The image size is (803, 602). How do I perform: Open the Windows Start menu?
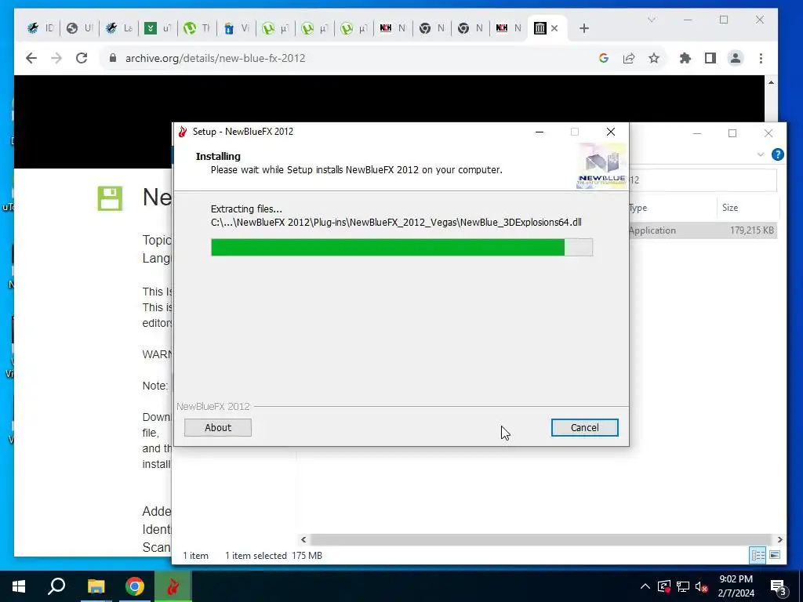[19, 586]
